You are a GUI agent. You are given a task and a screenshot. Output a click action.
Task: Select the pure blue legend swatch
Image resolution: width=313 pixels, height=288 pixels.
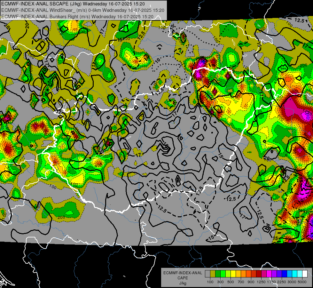tap(285, 274)
